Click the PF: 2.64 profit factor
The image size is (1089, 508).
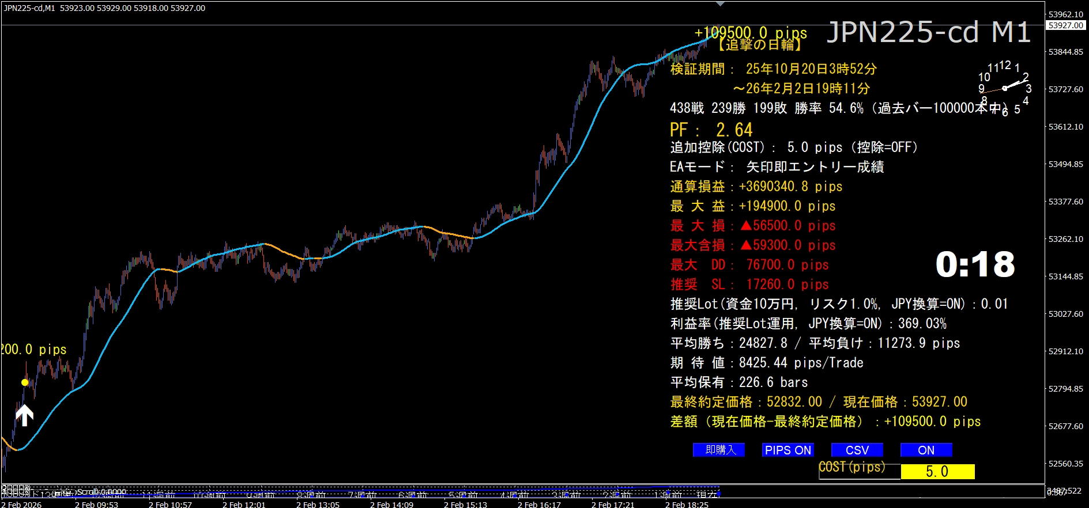click(x=711, y=130)
